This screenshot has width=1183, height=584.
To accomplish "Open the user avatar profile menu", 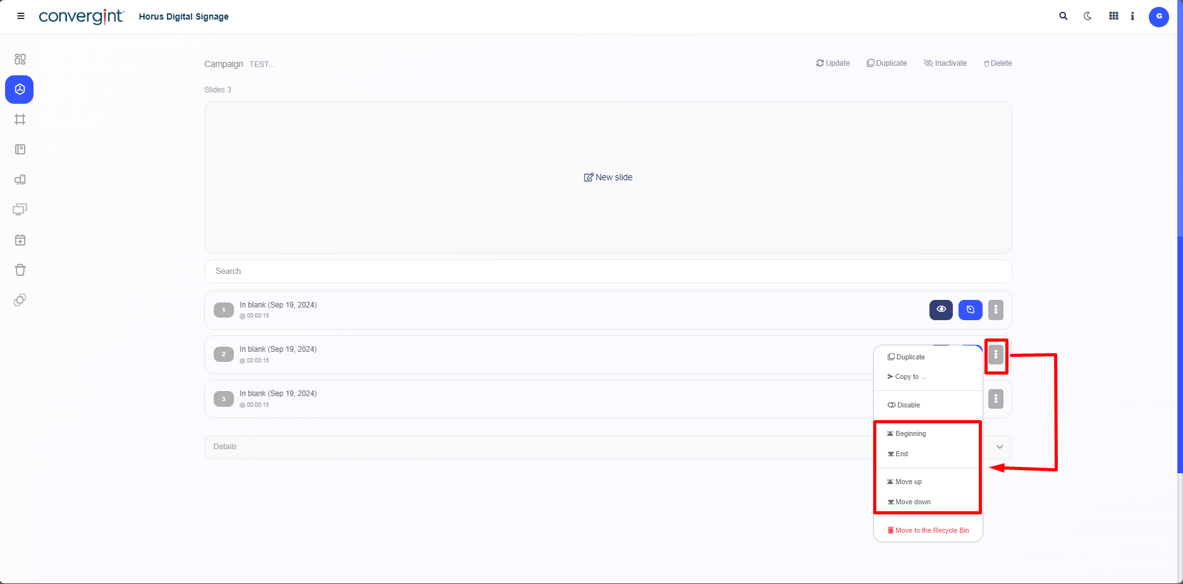I will pyautogui.click(x=1158, y=16).
